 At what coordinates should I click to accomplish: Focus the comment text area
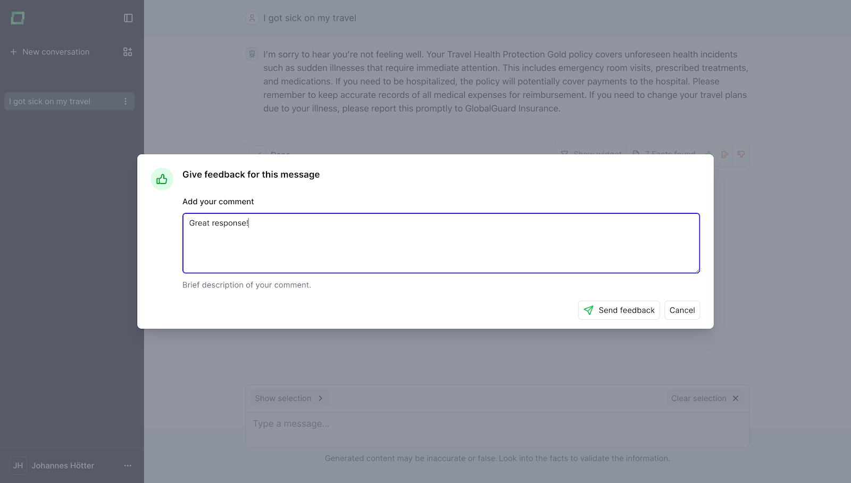pos(441,243)
